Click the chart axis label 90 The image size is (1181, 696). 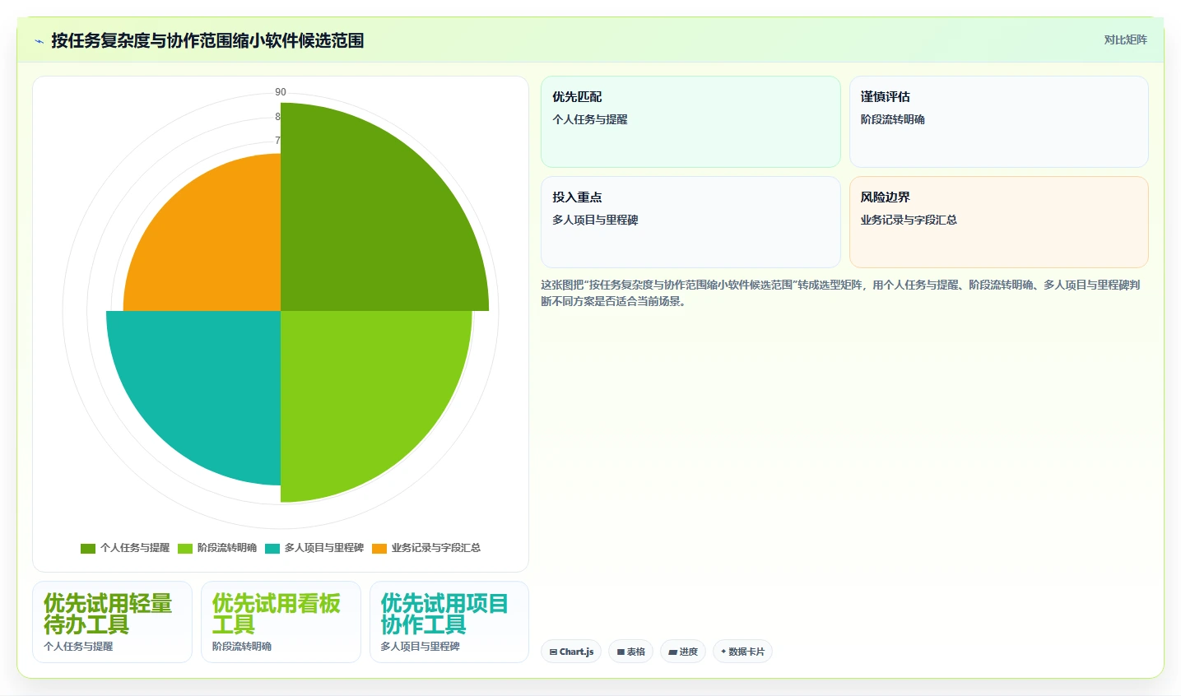pyautogui.click(x=281, y=92)
